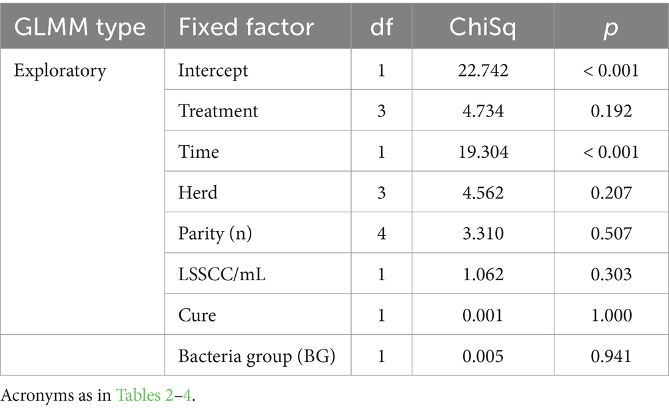Click the df column header
This screenshot has height=410, width=669.
click(381, 27)
